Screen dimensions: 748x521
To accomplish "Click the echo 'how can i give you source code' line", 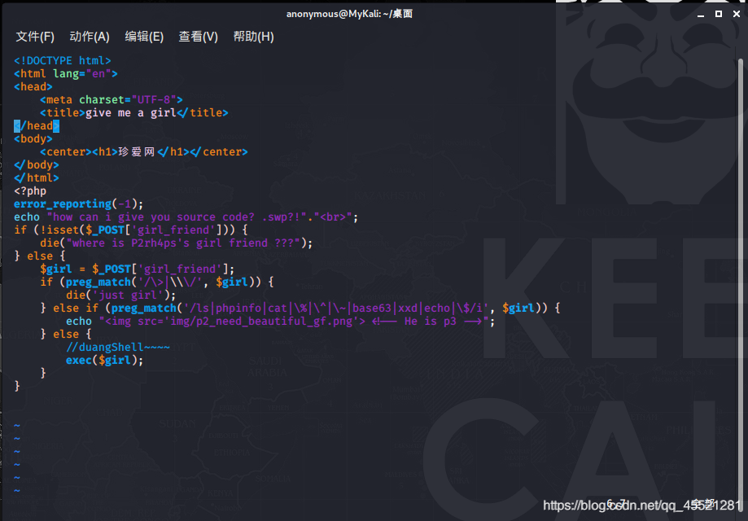I will pyautogui.click(x=186, y=217).
